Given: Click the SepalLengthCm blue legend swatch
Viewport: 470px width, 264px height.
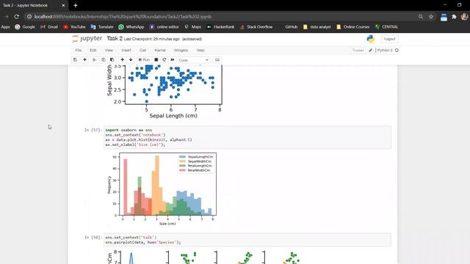Looking at the screenshot, I should 182,157.
